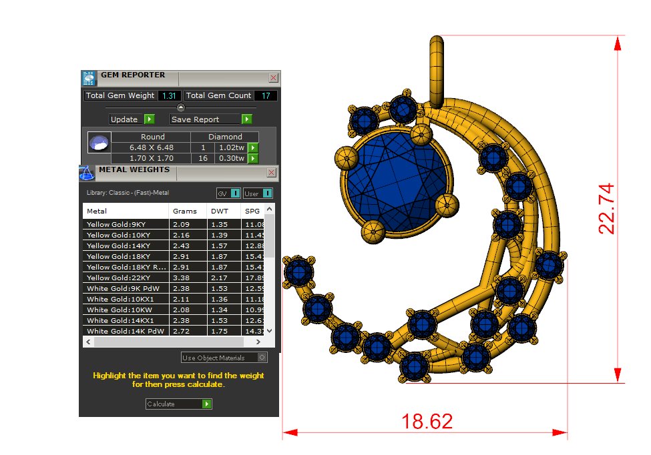Select the White Gold:14K PdW row

pos(174,331)
